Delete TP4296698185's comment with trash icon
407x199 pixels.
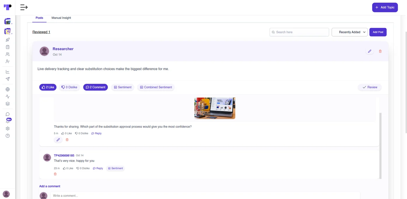[55, 174]
